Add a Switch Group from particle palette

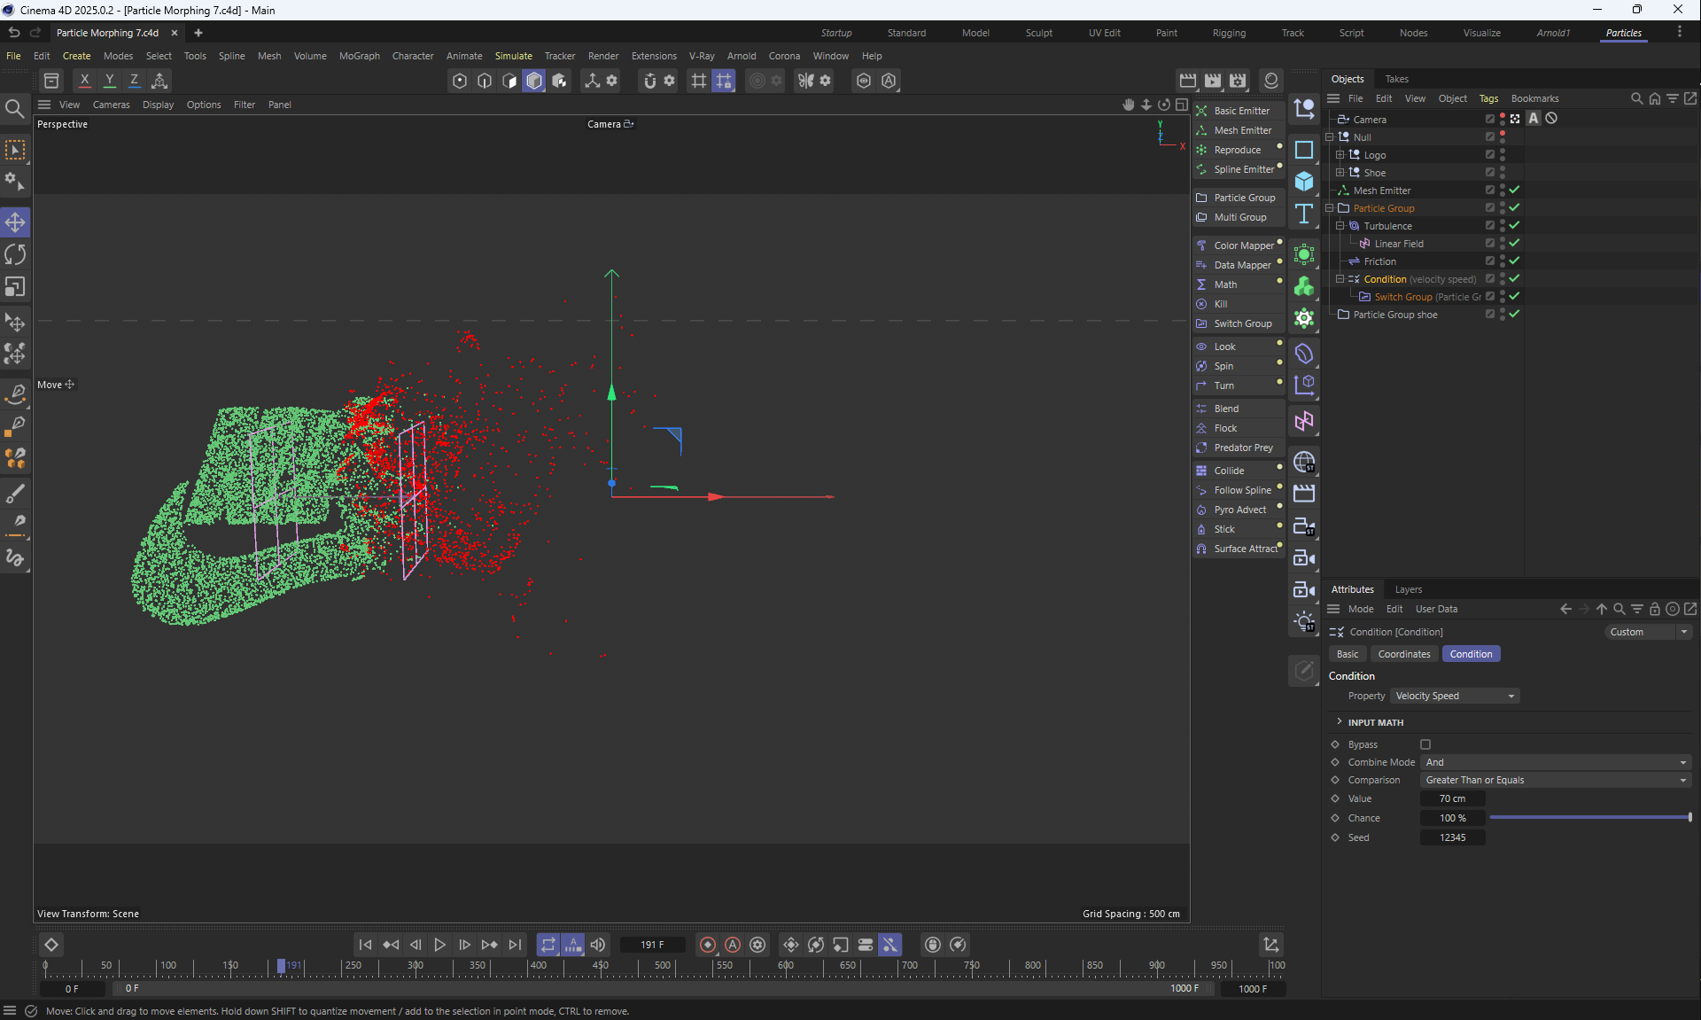tap(1242, 323)
